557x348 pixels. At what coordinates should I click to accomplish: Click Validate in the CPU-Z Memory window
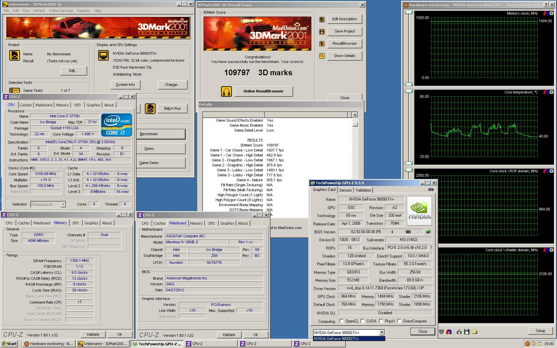(x=93, y=334)
